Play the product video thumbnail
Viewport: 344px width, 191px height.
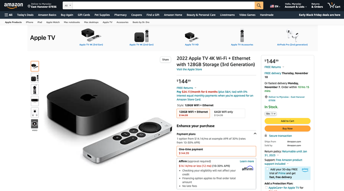[35, 124]
